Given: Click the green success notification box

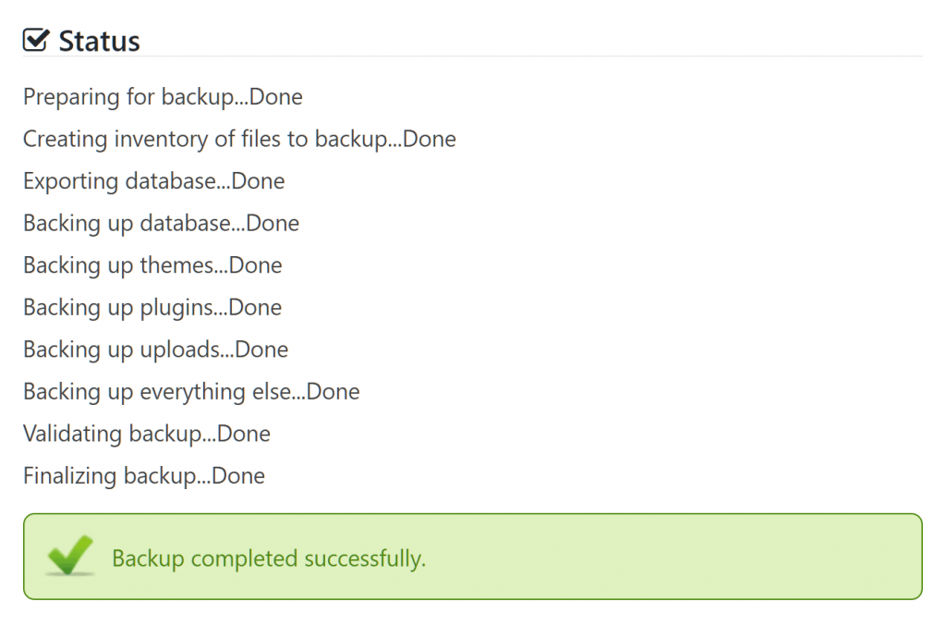Looking at the screenshot, I should (473, 557).
